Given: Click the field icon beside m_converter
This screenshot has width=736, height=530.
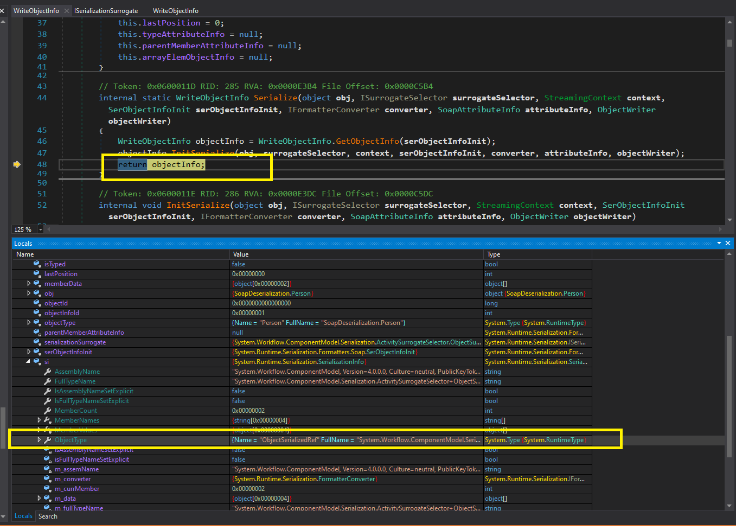Looking at the screenshot, I should tap(48, 479).
